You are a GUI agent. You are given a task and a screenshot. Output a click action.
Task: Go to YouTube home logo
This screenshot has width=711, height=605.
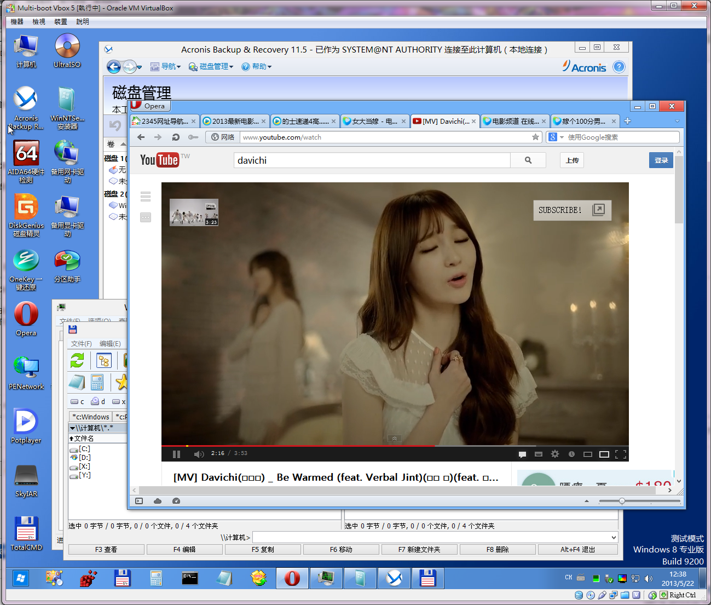(x=159, y=160)
